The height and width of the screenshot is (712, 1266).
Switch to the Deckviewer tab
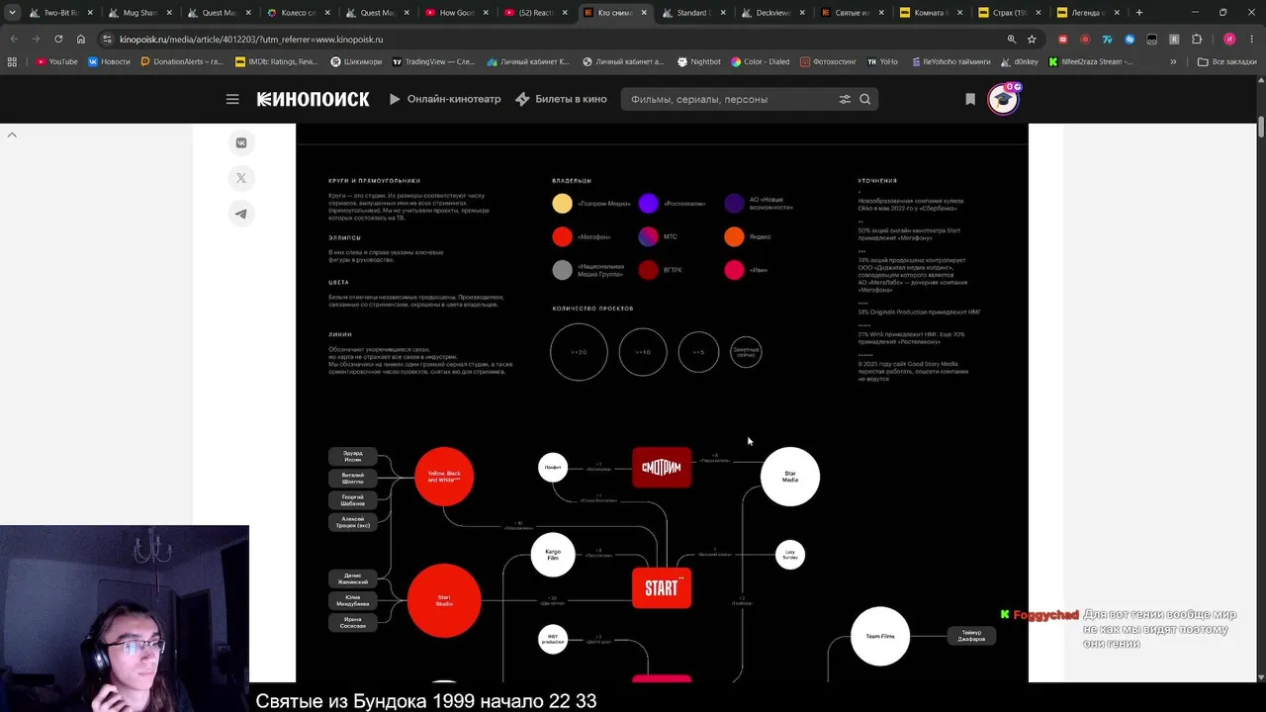pos(774,13)
